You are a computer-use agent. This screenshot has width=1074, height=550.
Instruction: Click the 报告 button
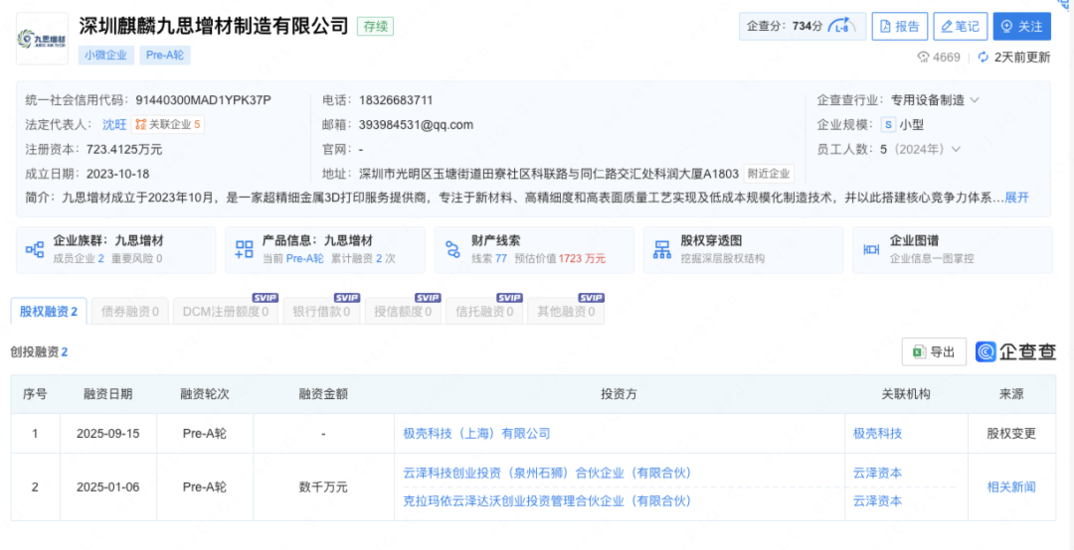point(899,27)
